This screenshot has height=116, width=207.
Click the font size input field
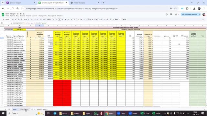pos(60,19)
